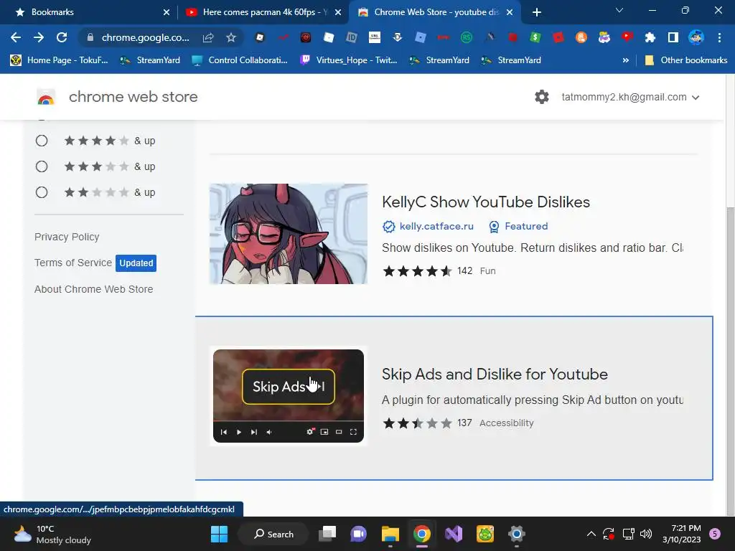Viewport: 735px width, 551px height.
Task: Click the taskbar Search box
Action: click(273, 534)
